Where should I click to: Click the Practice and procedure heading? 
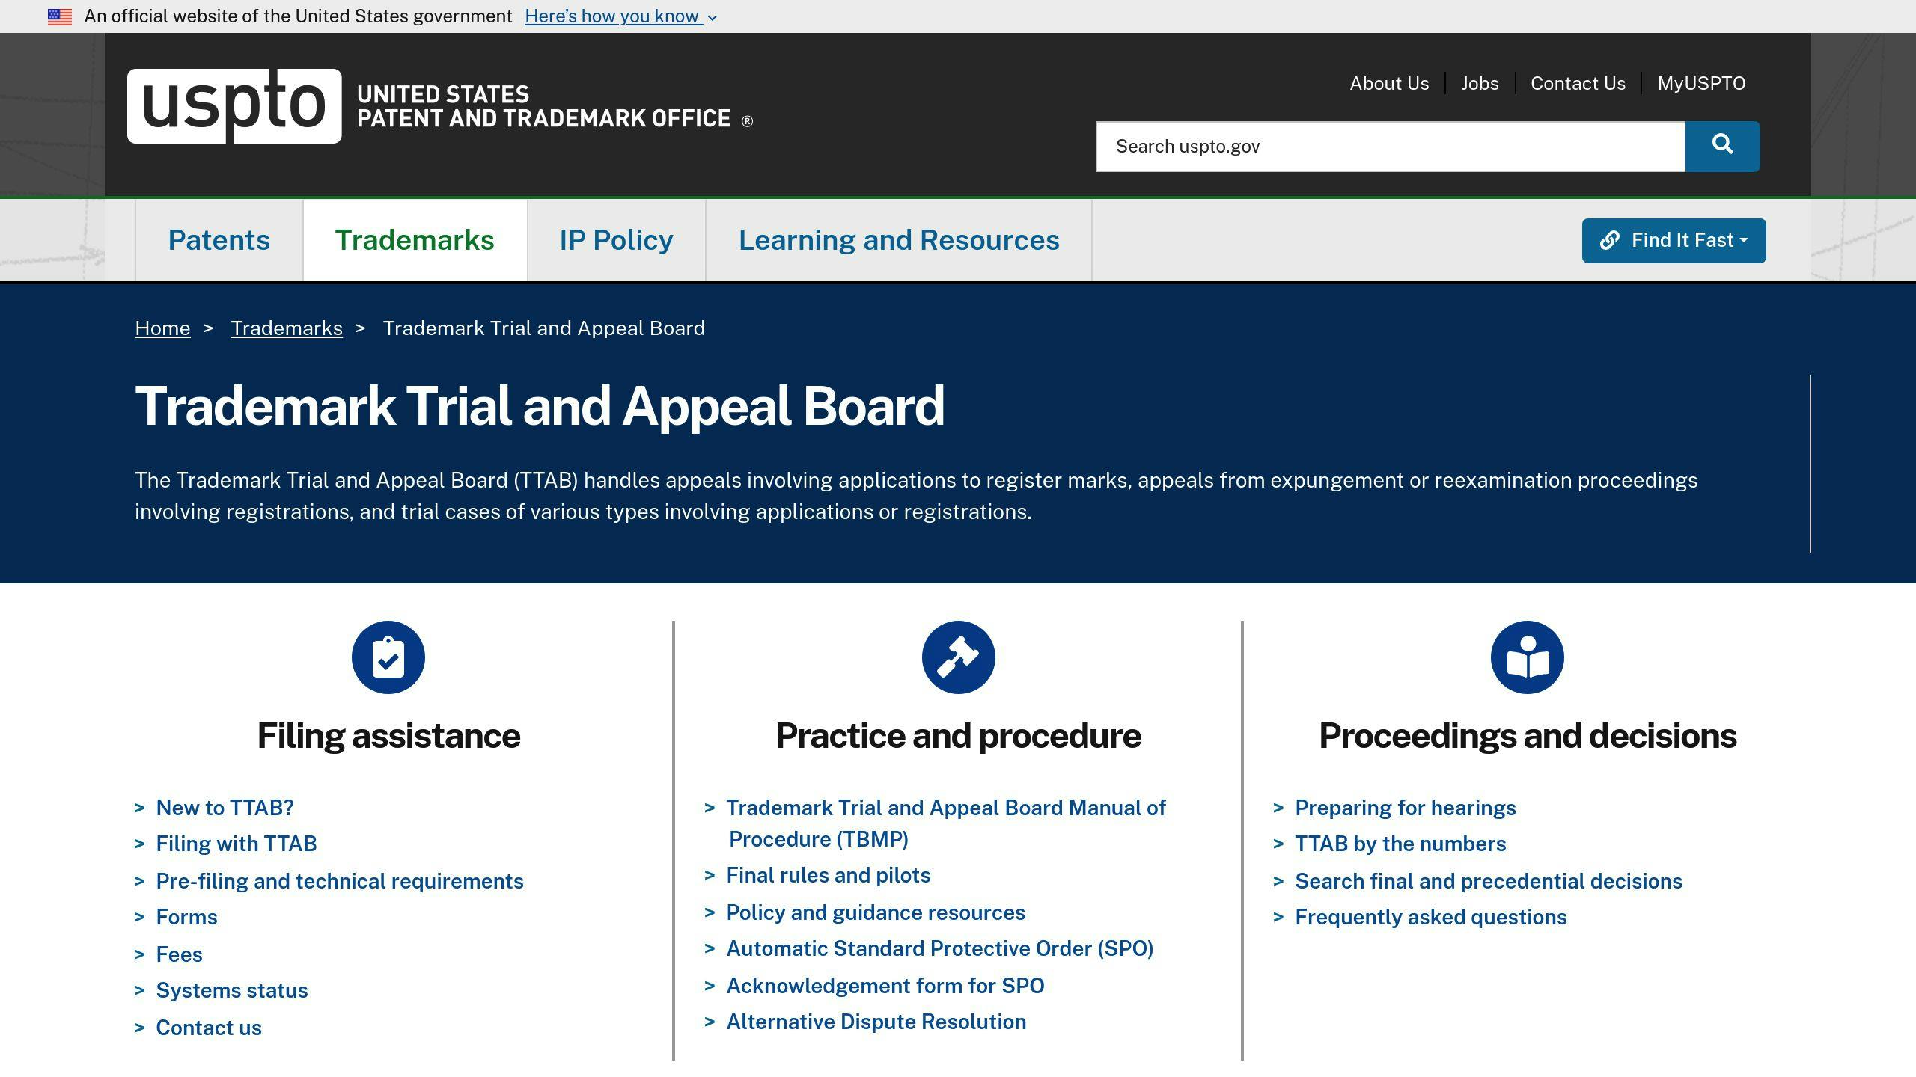pyautogui.click(x=958, y=736)
